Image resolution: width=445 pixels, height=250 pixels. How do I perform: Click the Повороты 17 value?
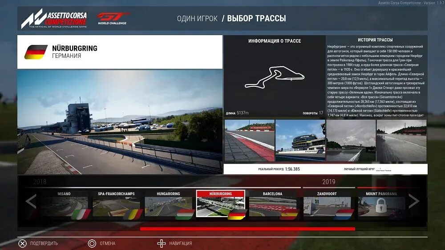tap(321, 113)
